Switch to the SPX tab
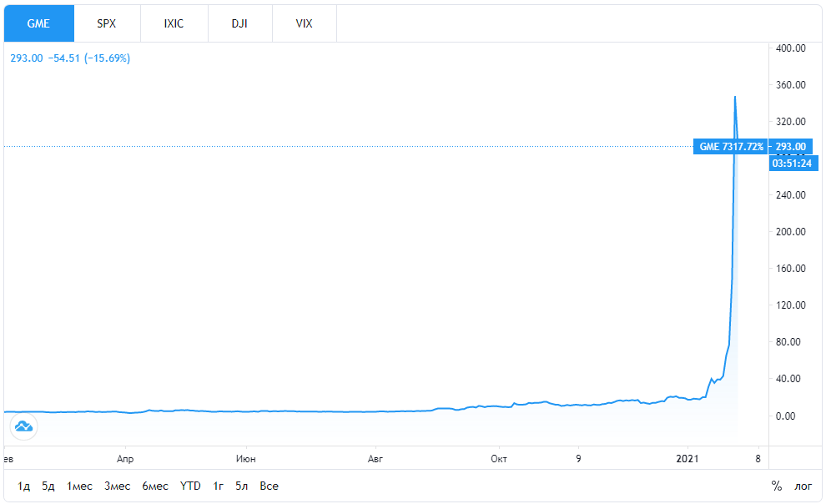The height and width of the screenshot is (504, 826). click(x=107, y=23)
